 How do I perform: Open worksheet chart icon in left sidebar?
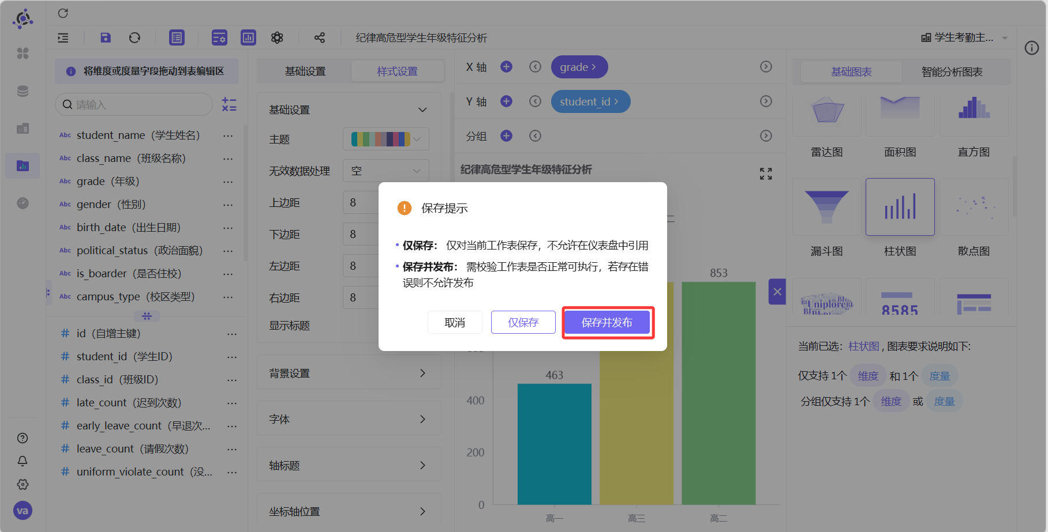pos(23,166)
